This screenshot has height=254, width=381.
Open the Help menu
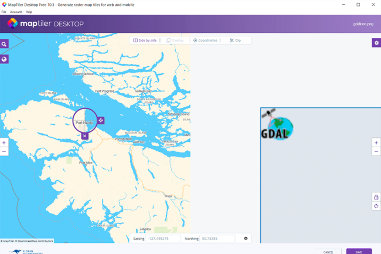(29, 12)
